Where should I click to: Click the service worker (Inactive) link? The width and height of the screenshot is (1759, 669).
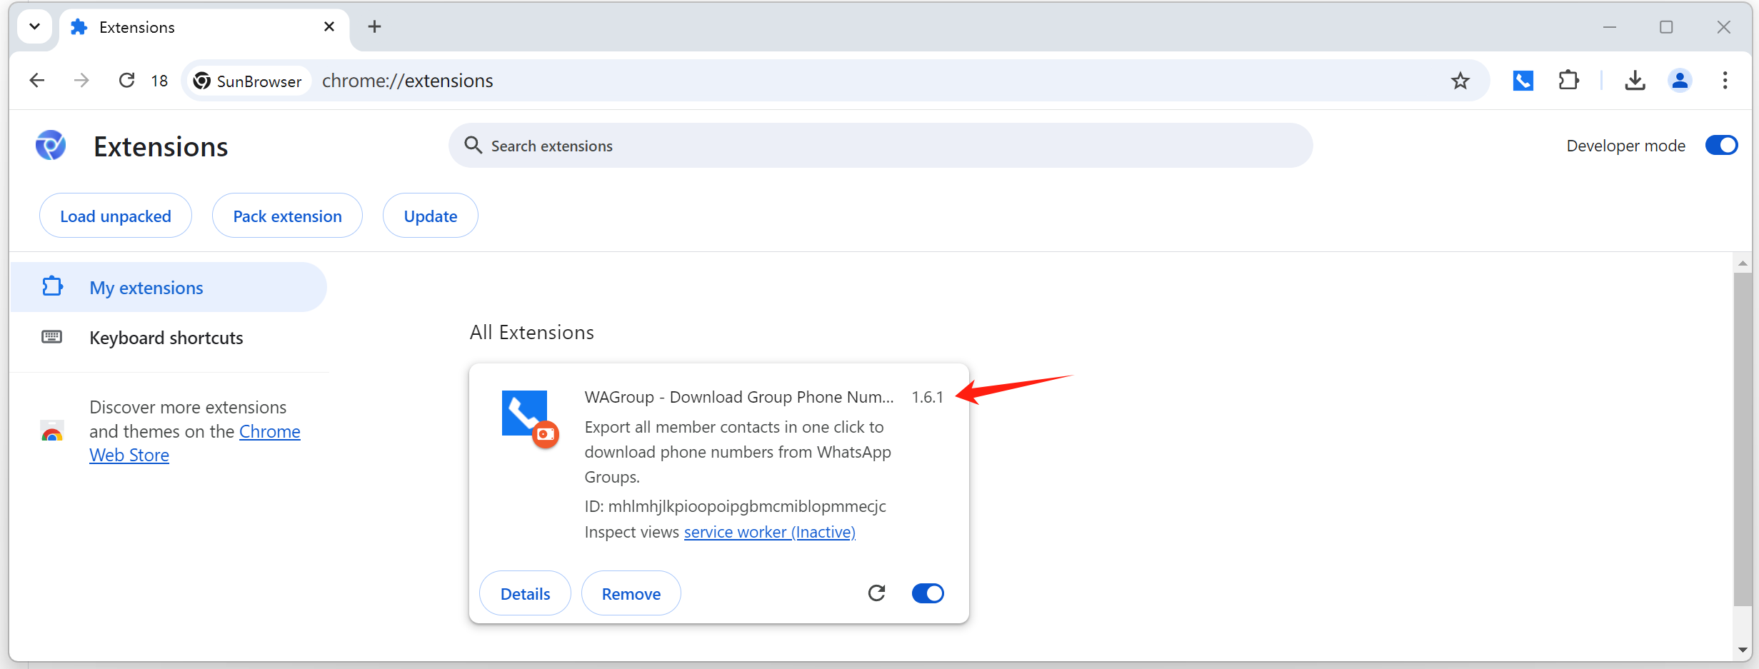769,532
